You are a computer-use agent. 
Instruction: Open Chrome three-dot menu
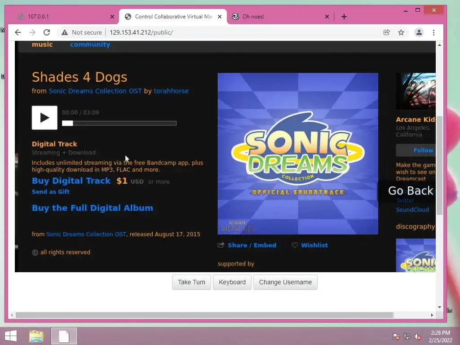433,32
